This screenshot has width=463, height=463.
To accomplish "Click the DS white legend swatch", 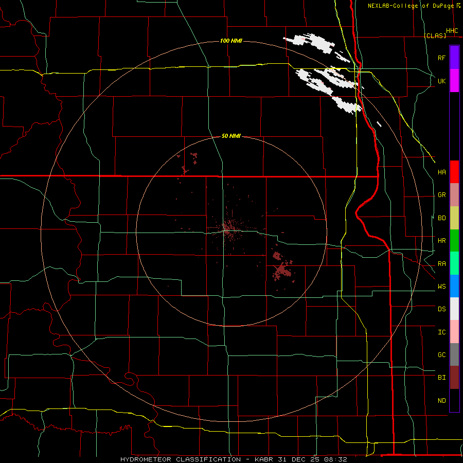I will pos(454,309).
